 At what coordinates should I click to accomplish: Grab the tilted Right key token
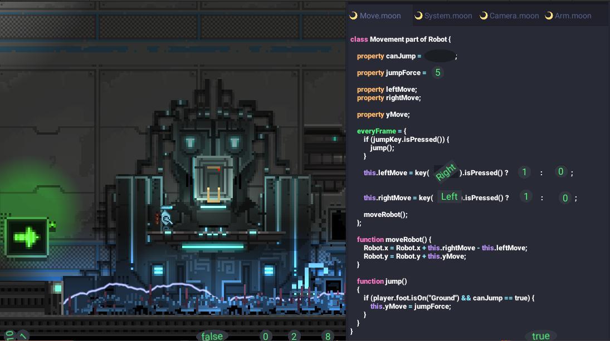(x=446, y=172)
